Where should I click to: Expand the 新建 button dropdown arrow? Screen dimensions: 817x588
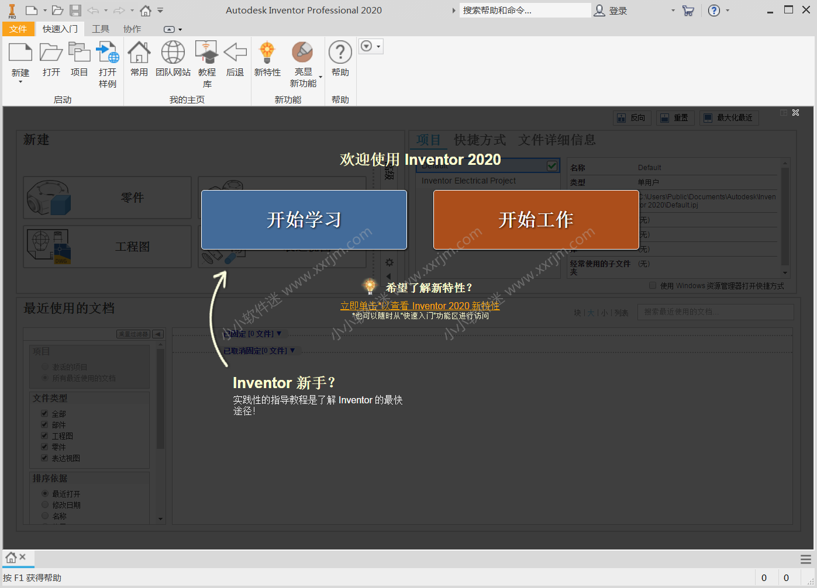[x=20, y=82]
